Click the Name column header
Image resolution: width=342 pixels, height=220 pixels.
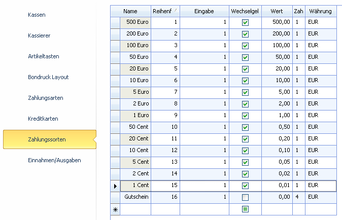(130, 11)
